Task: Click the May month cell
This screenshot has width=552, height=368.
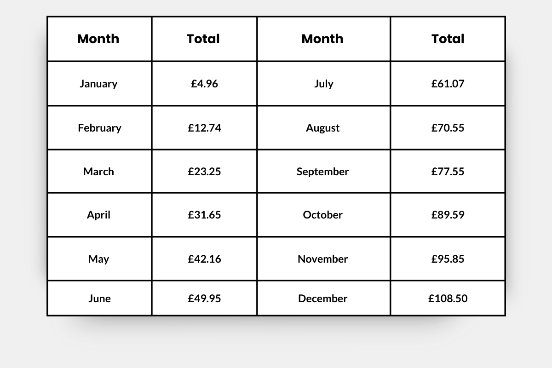Action: [98, 259]
